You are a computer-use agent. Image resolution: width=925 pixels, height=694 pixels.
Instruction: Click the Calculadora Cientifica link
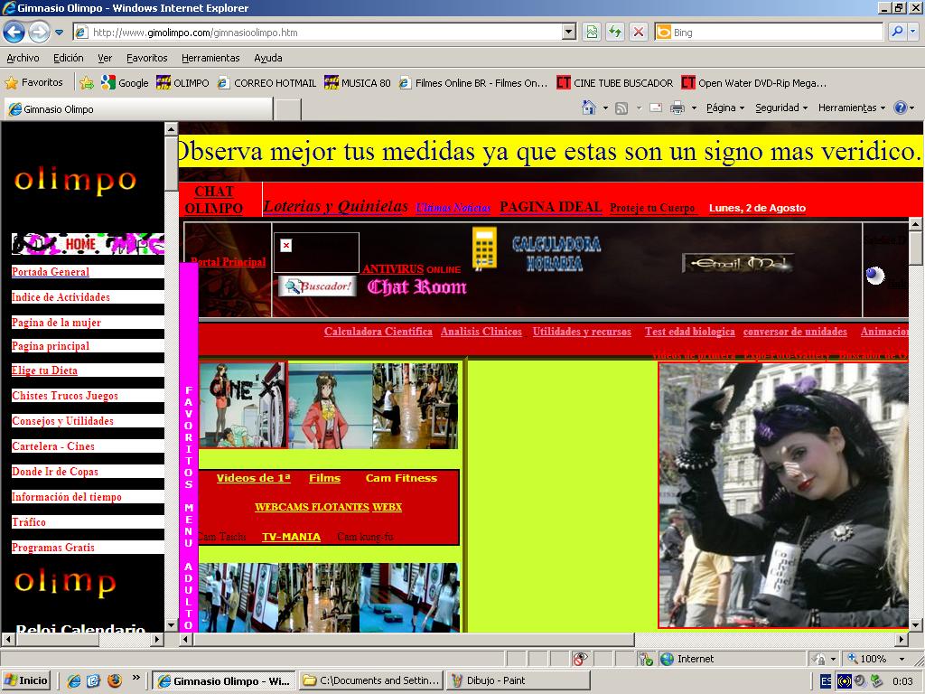(378, 332)
